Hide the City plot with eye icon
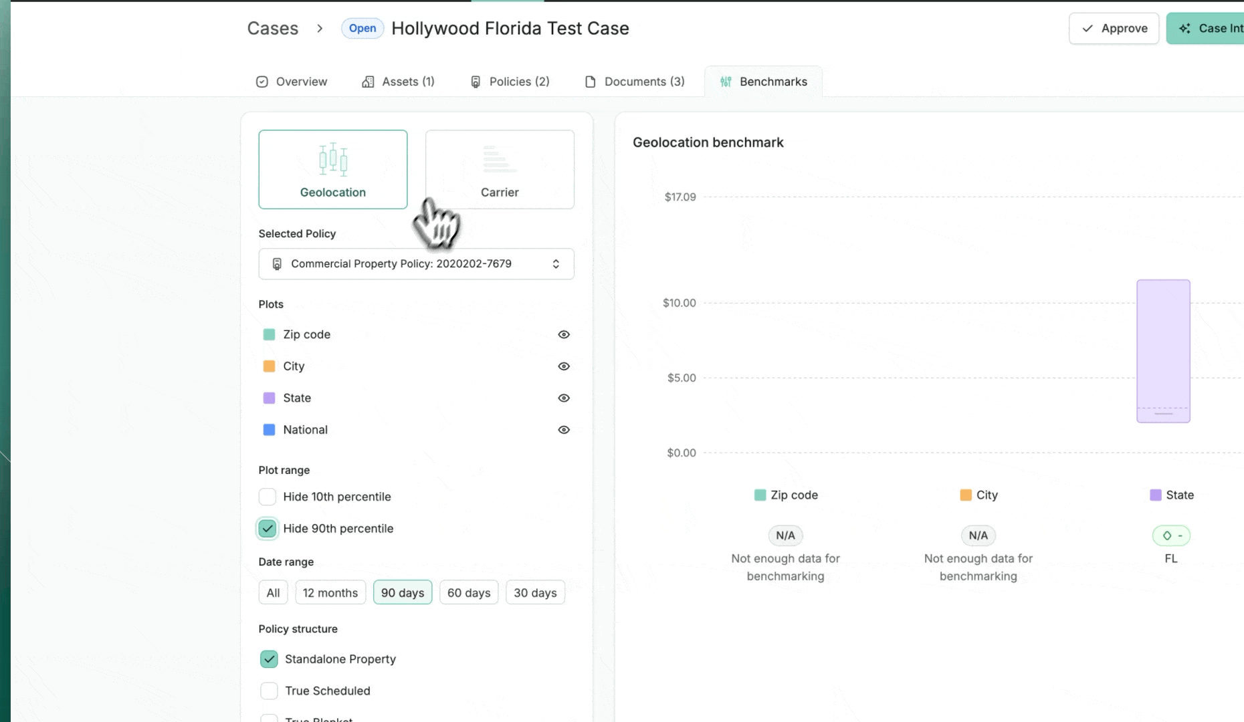The width and height of the screenshot is (1244, 722). coord(564,366)
